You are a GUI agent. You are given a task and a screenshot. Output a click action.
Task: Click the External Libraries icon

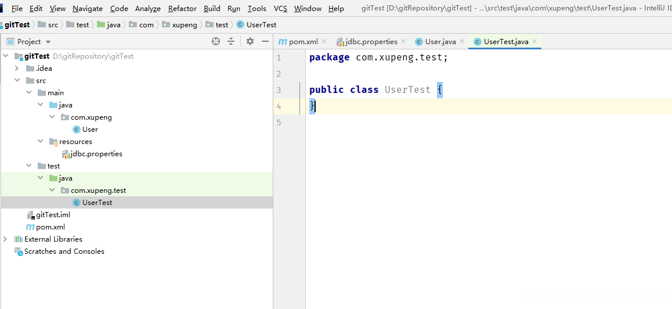(19, 239)
